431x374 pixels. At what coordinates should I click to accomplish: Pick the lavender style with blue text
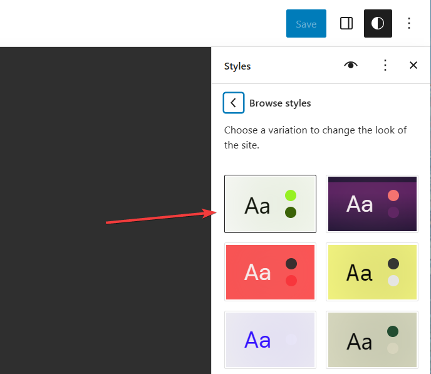(270, 340)
